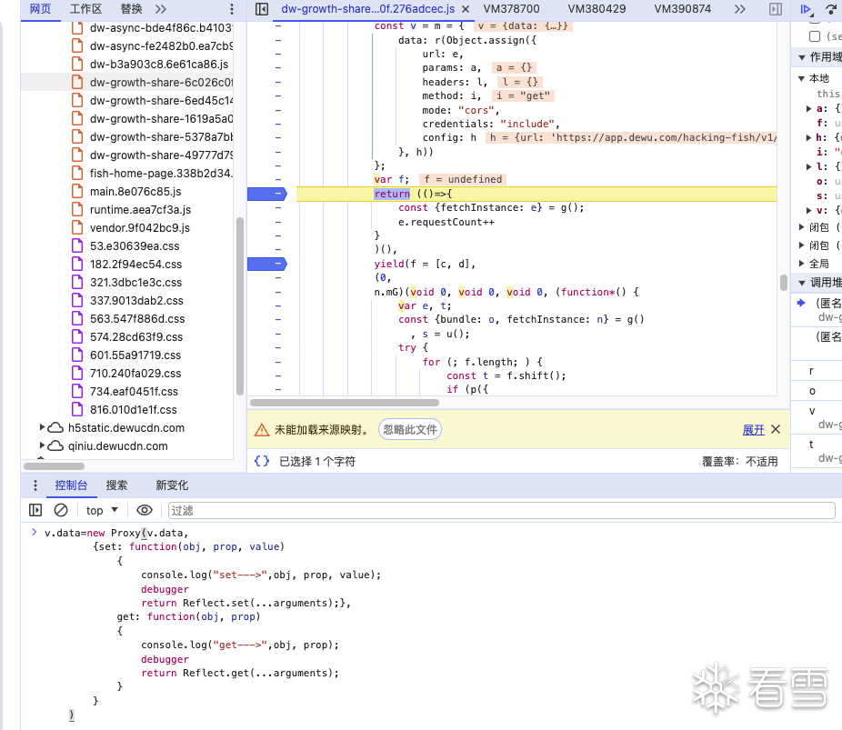The image size is (842, 730).
Task: Show more open file tabs chevron
Action: pyautogui.click(x=740, y=9)
